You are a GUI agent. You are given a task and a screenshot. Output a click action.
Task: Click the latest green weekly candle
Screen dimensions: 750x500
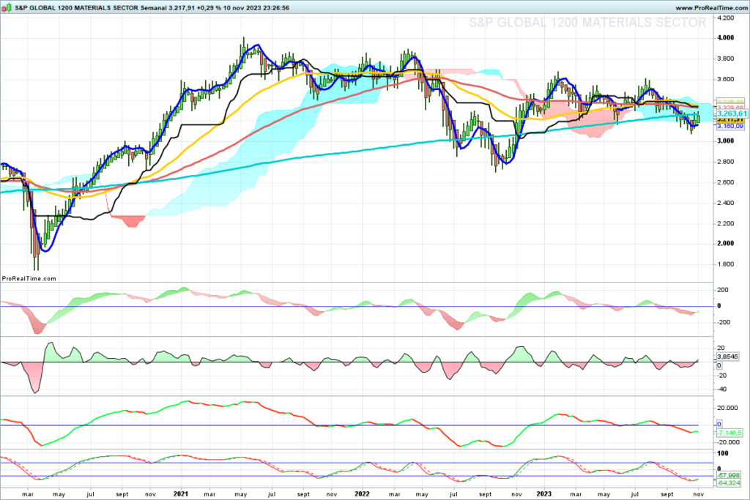698,117
